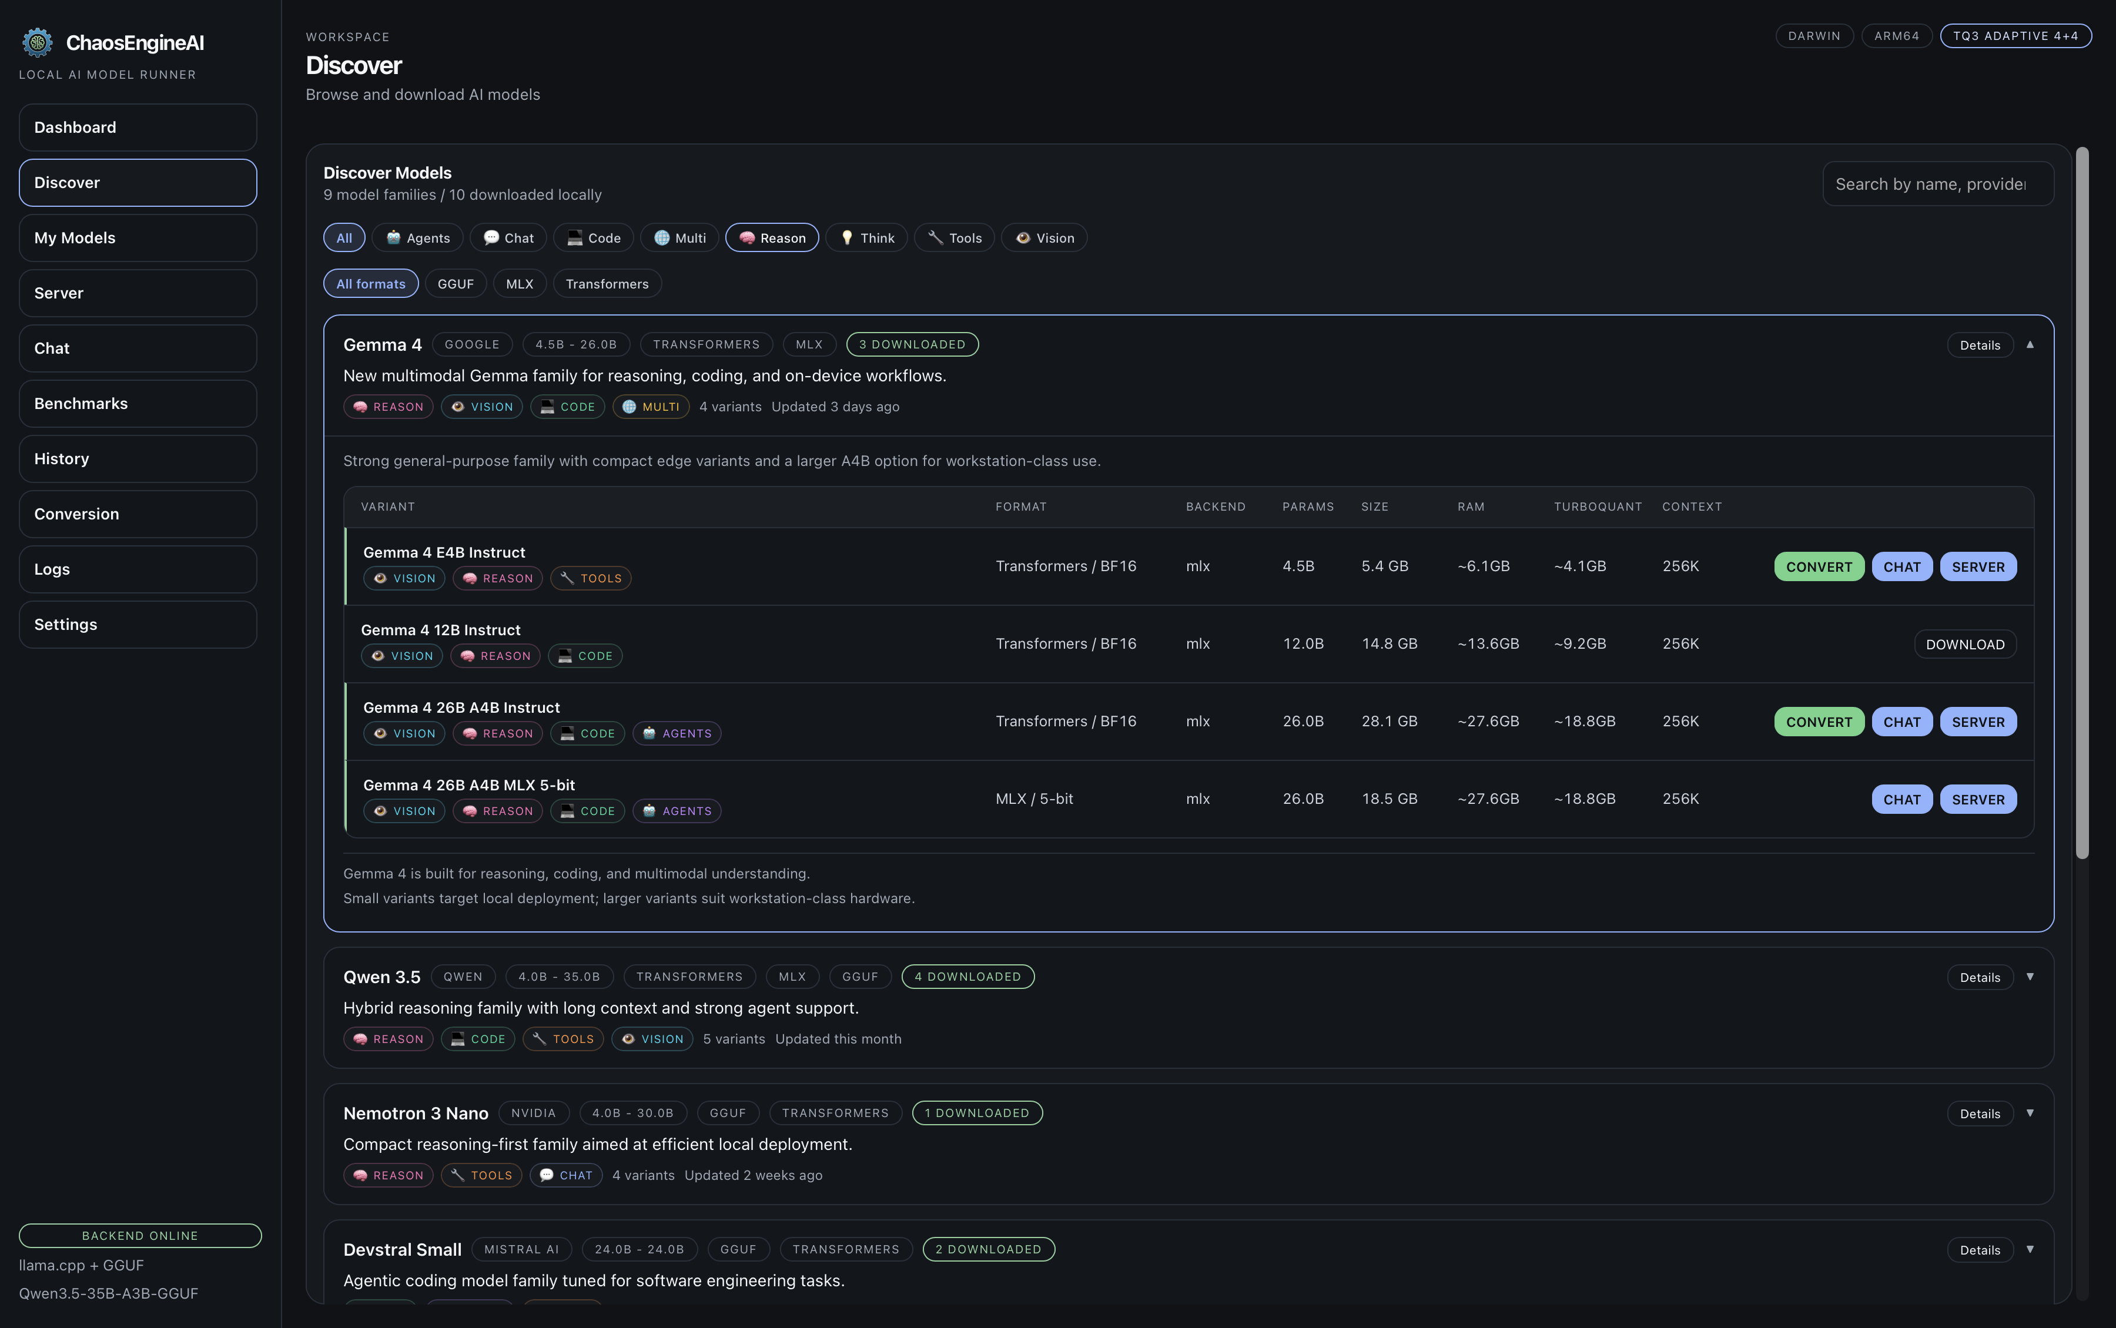Click Nemotron 3 Nano CHAT bubble tag
2116x1328 pixels.
pos(565,1175)
